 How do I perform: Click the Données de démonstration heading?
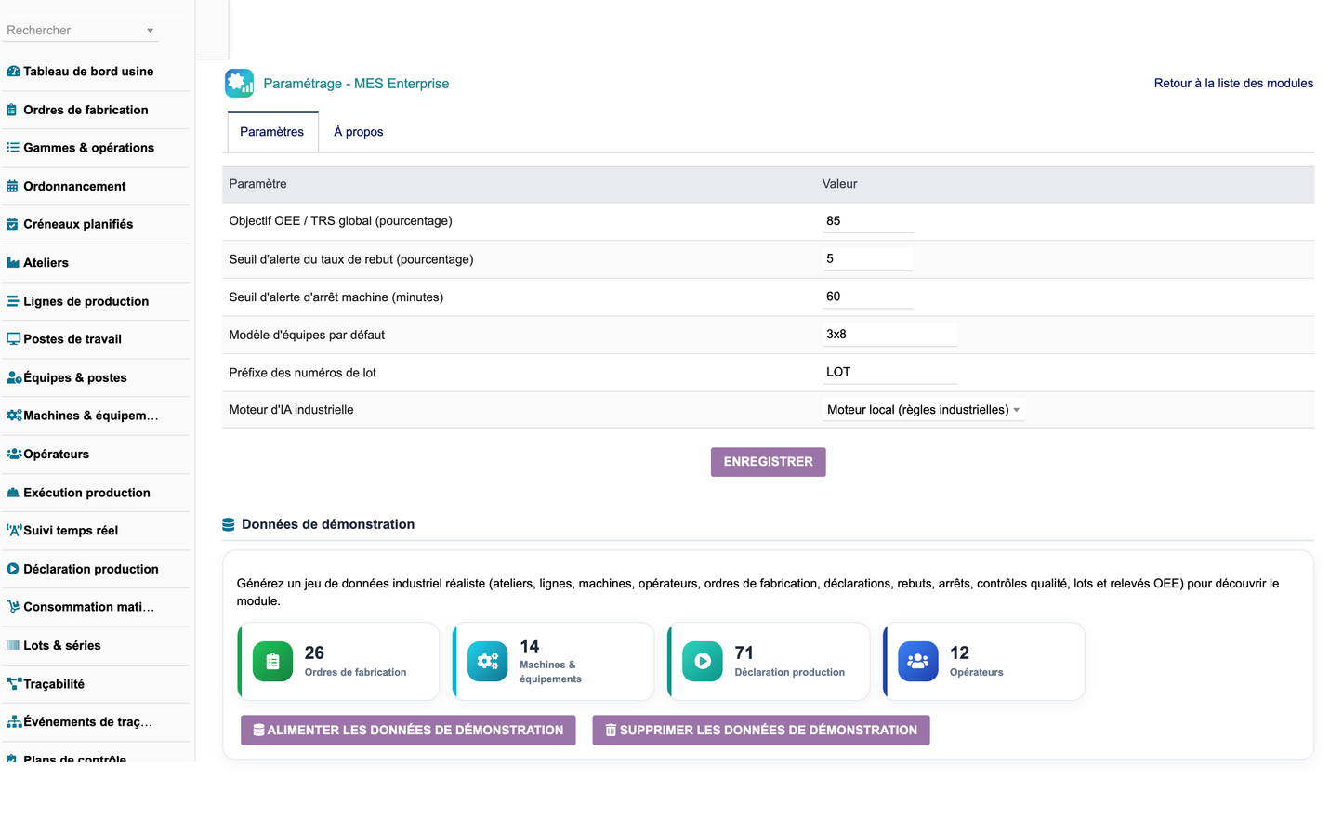point(328,525)
